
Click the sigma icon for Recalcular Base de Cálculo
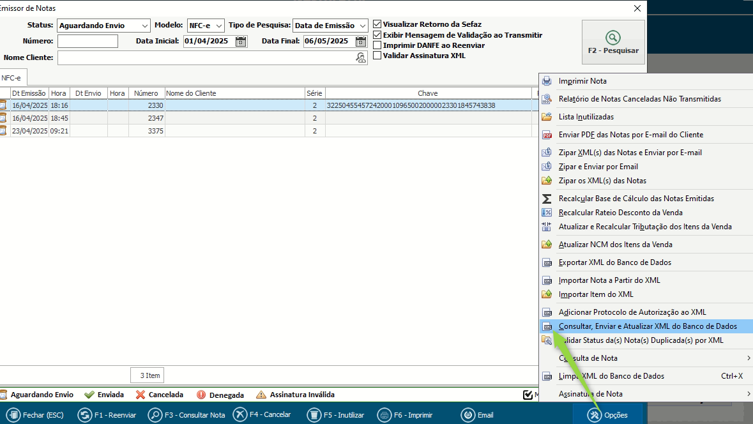tap(547, 199)
